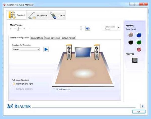
Task: Click the green front speaker jack
Action: click(139, 42)
